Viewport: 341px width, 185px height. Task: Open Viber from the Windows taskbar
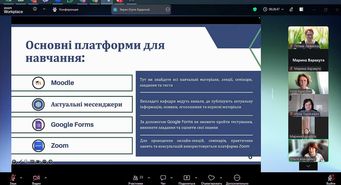point(45,1)
